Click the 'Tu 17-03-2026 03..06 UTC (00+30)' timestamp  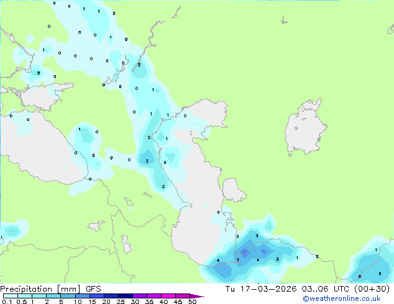tap(308, 289)
